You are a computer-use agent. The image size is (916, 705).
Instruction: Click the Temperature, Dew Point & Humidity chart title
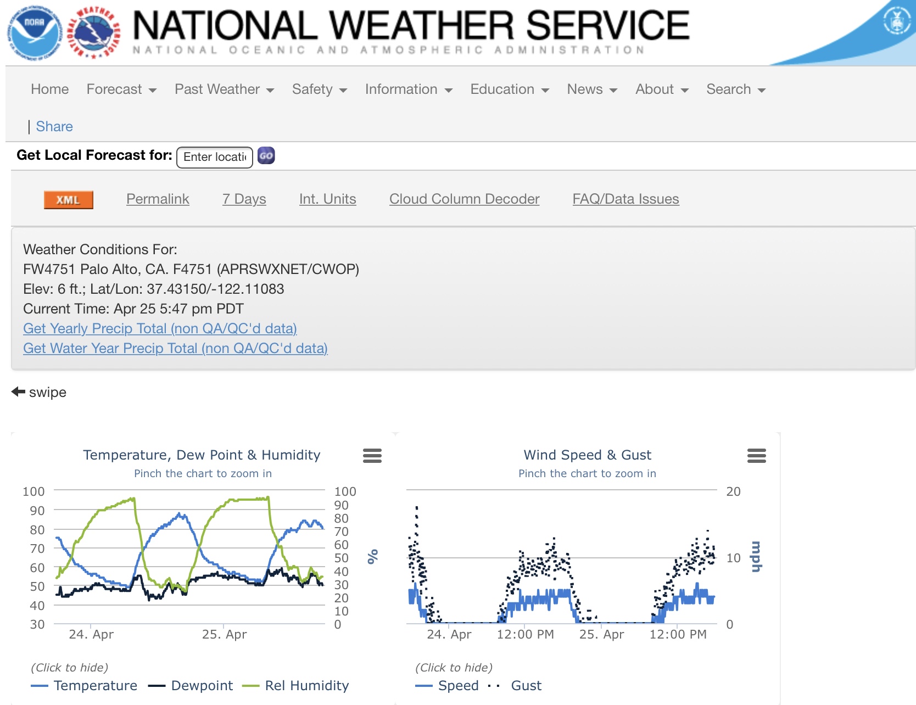[x=202, y=455]
